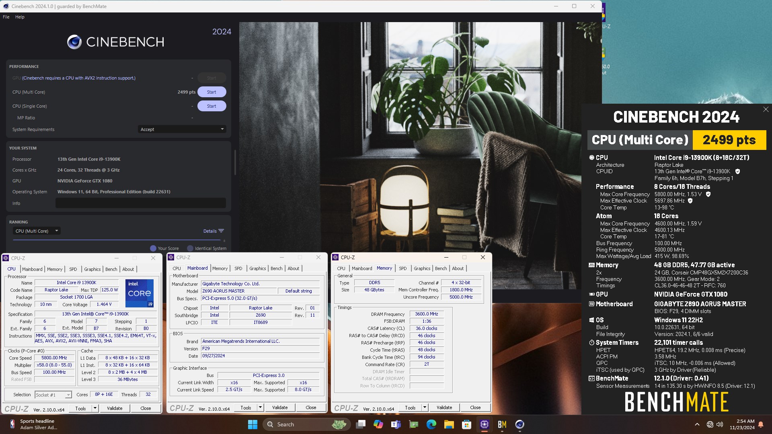Viewport: 772px width, 434px height.
Task: Open Microsoft Edge from the taskbar
Action: [431, 424]
